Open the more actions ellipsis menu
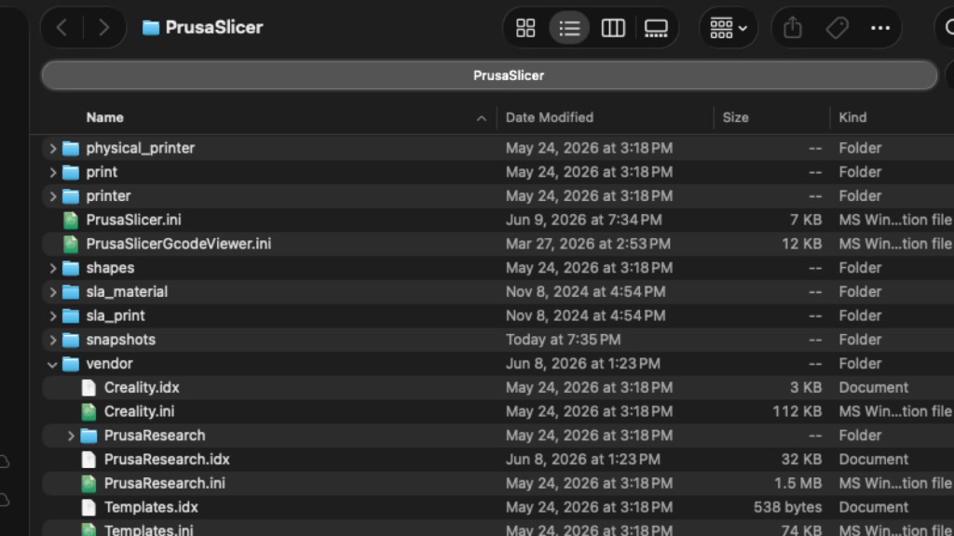 click(x=879, y=28)
